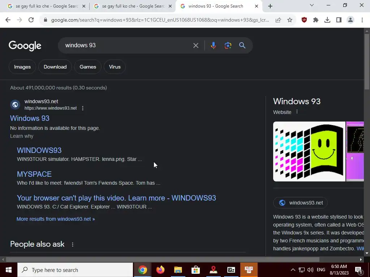The image size is (370, 277).
Task: Go back using the browser back arrow
Action: (8, 20)
